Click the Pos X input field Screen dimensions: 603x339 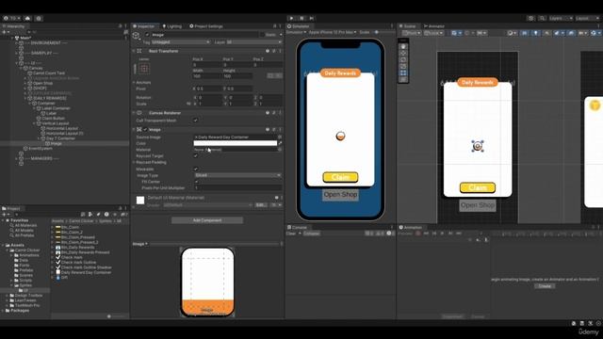pyautogui.click(x=207, y=65)
